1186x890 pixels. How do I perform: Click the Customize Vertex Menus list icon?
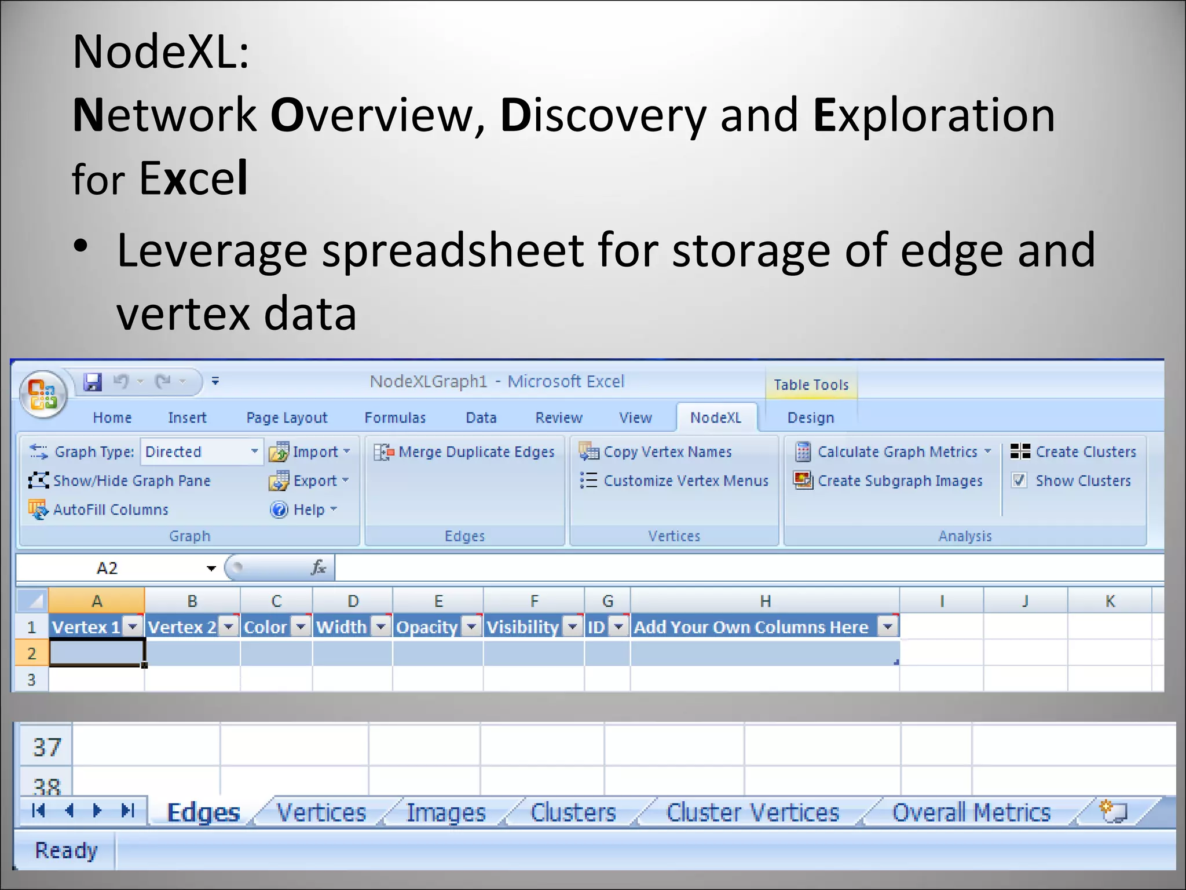click(588, 480)
